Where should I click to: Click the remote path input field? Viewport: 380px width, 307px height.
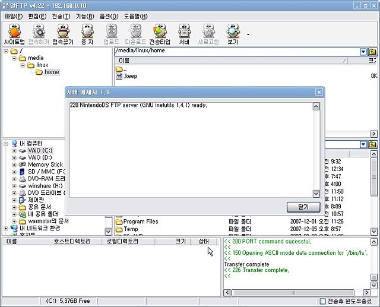[x=237, y=52]
